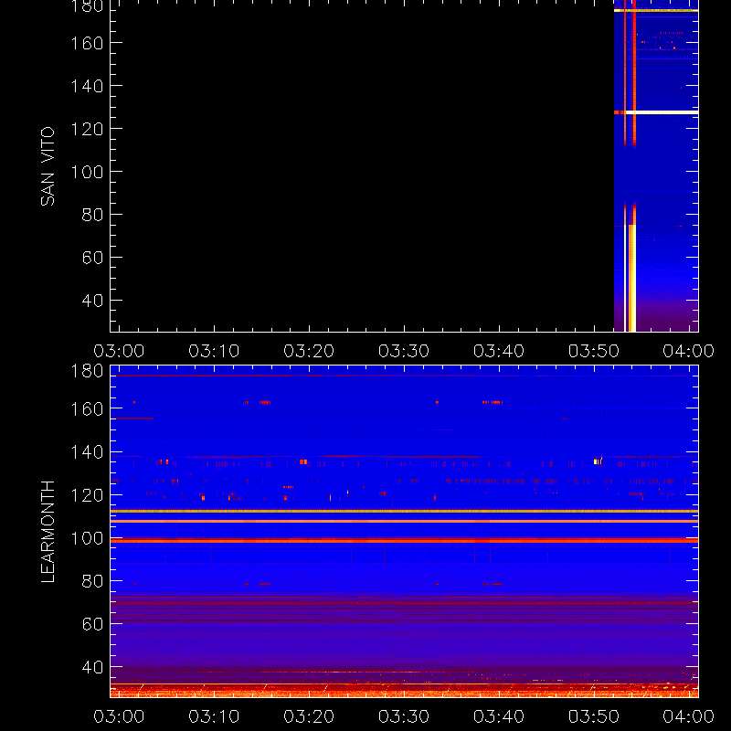Click 03:10 time label under Learmonth plot

214,716
